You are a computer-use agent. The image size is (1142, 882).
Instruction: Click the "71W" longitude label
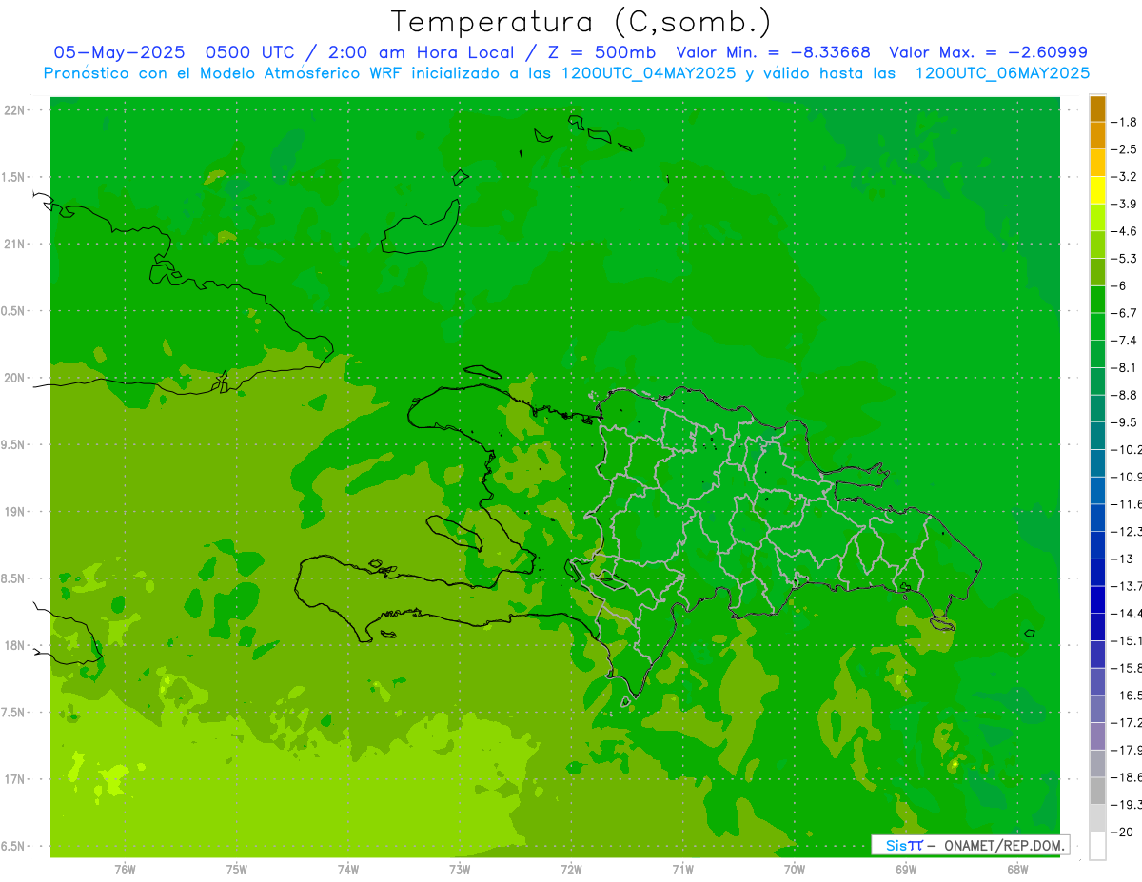click(682, 869)
